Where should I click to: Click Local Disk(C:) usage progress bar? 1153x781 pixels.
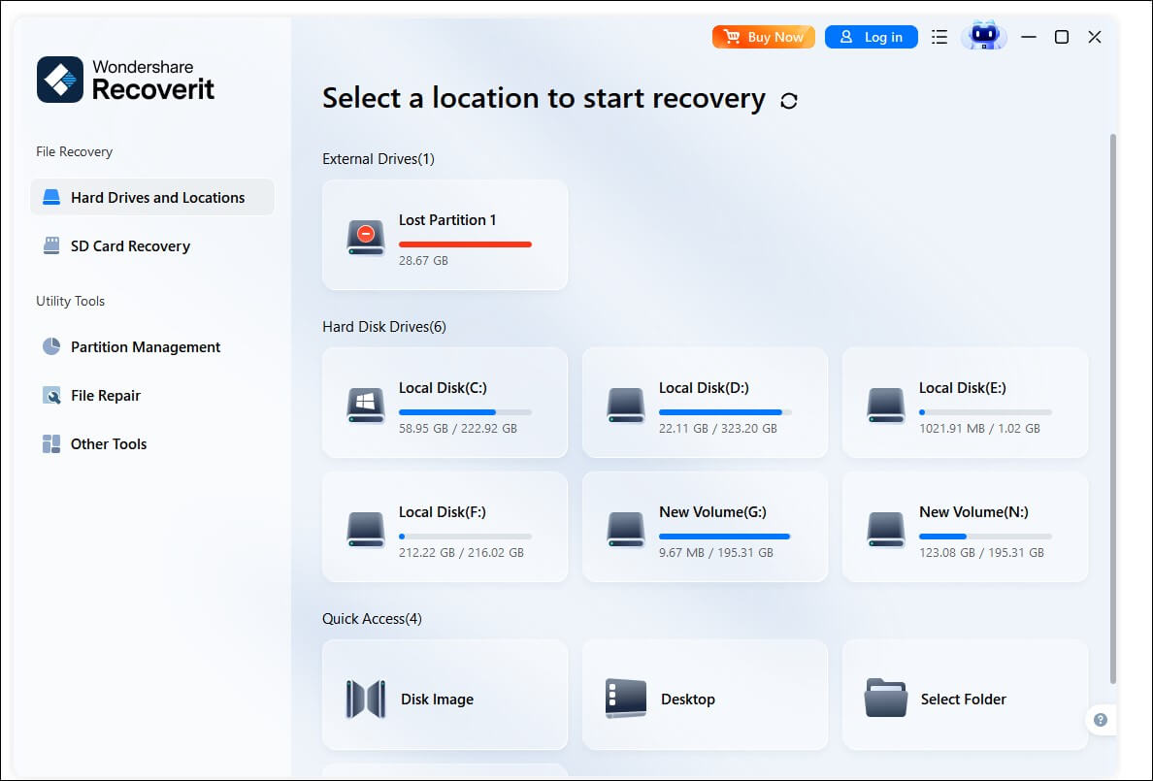tap(465, 411)
